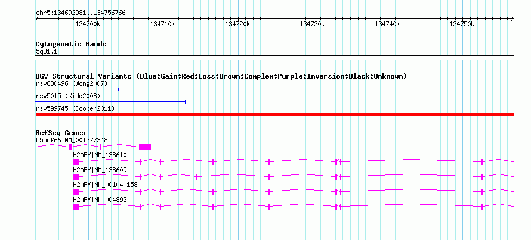Click the red nsv599745 loss bar
The height and width of the screenshot is (240, 531).
pyautogui.click(x=274, y=114)
